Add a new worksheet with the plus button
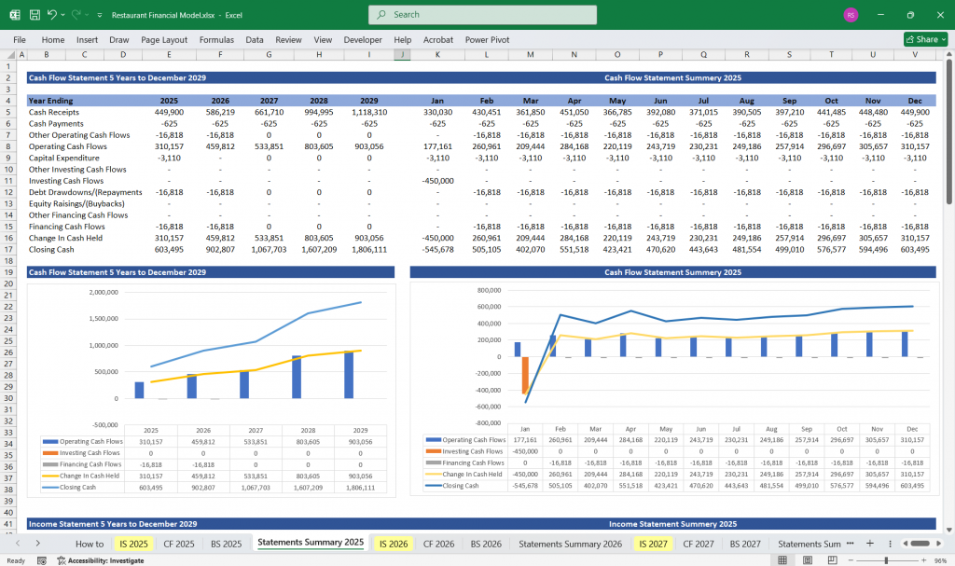This screenshot has width=955, height=566. (869, 544)
